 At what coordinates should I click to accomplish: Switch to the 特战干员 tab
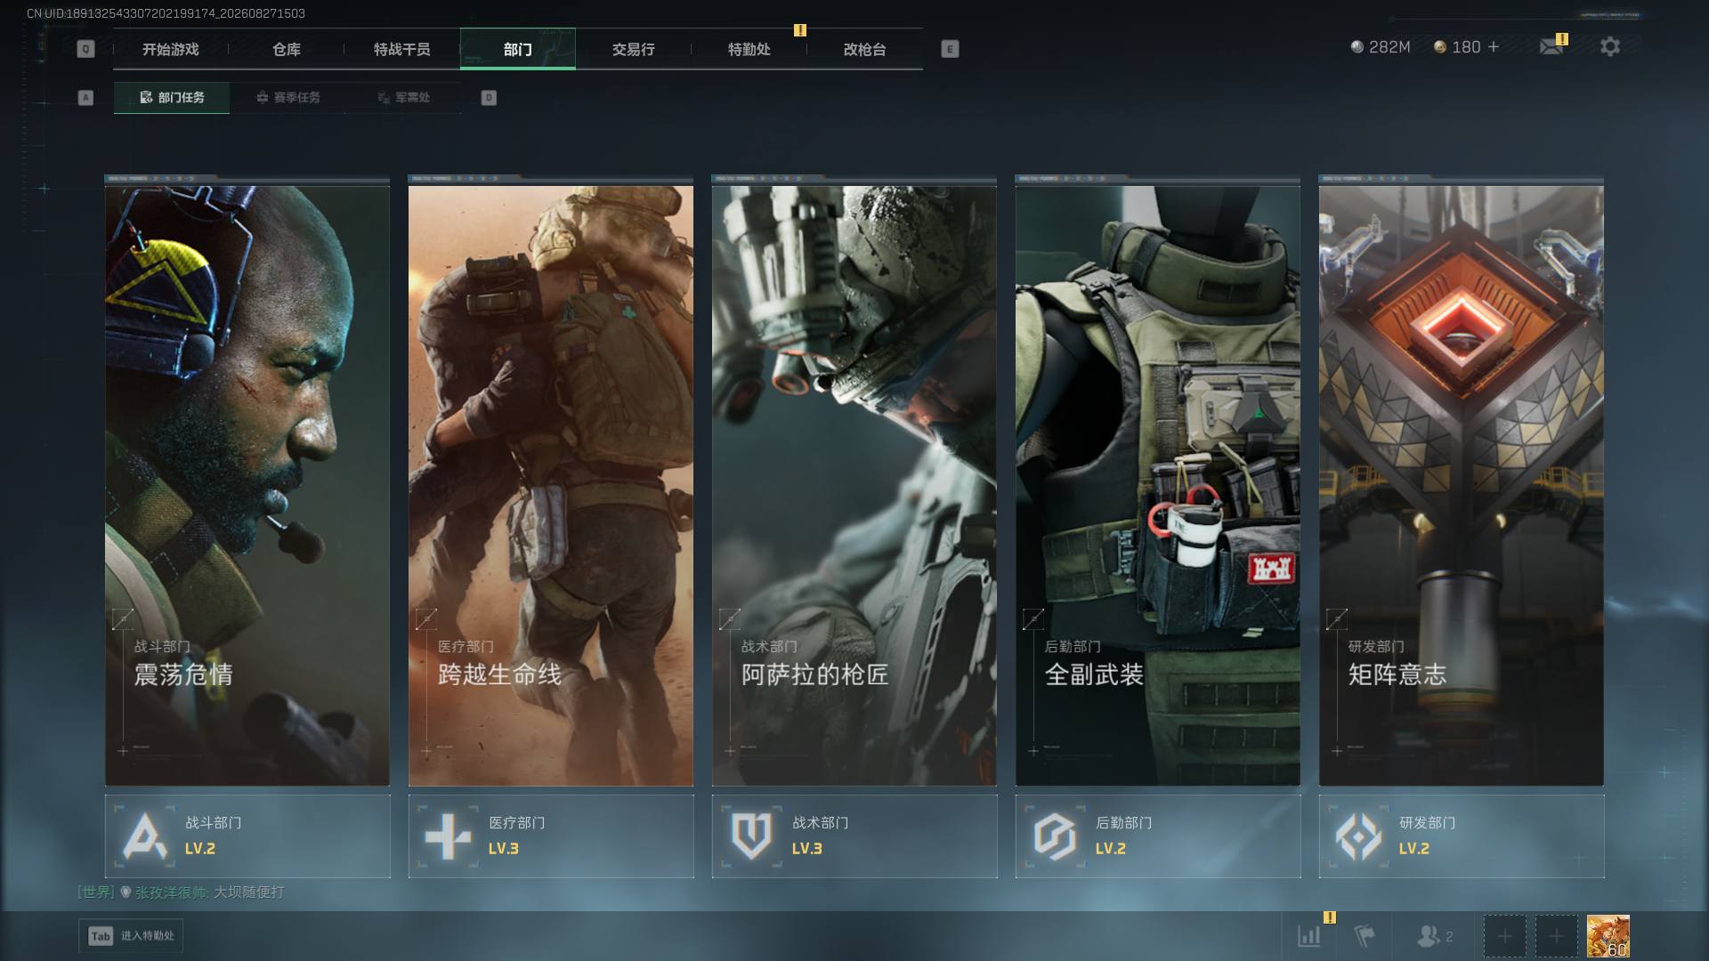pos(402,49)
